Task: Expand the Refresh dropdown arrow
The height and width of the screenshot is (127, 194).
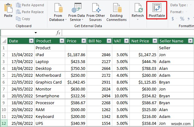Action: point(138,20)
